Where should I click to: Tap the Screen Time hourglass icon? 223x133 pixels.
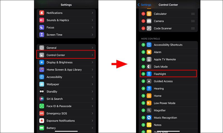pos(42,35)
